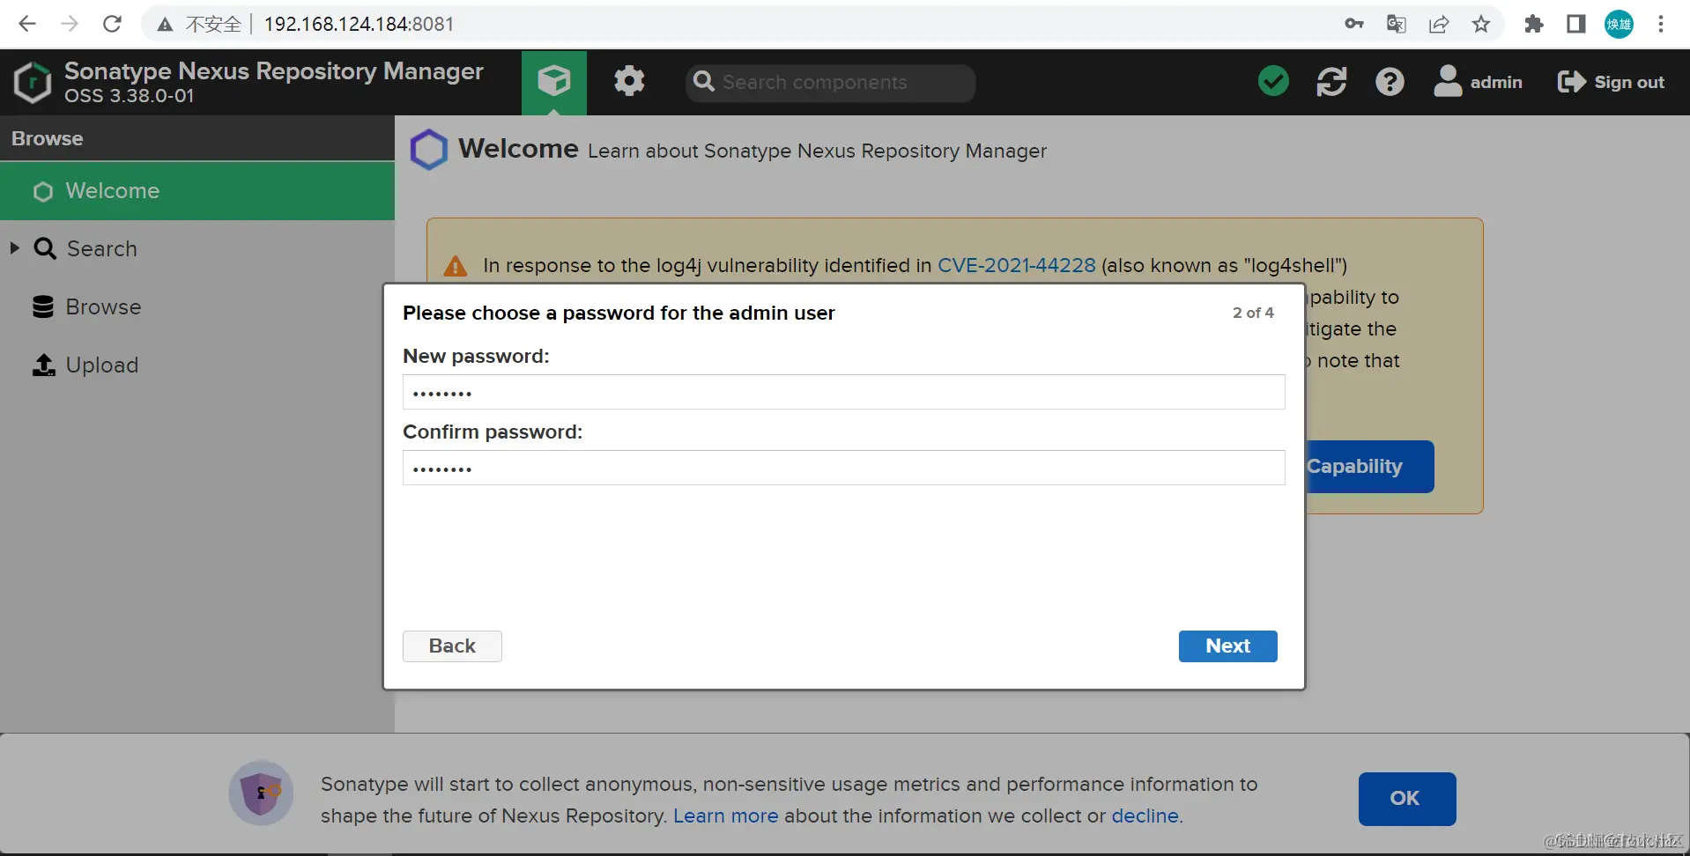
Task: Click the Nexus hexagon logo
Action: 33,83
